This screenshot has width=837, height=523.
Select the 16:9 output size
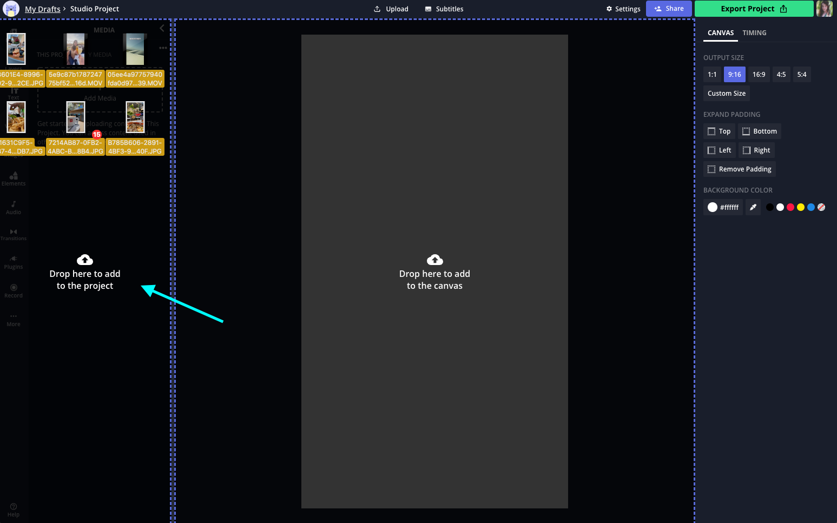pos(759,75)
